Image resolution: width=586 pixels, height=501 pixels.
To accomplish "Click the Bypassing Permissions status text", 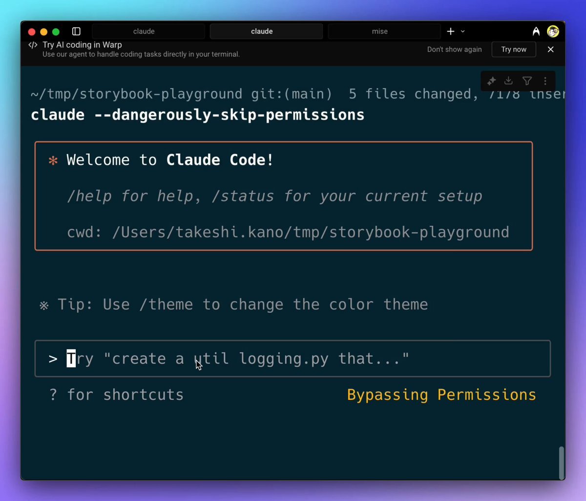I will [x=441, y=395].
